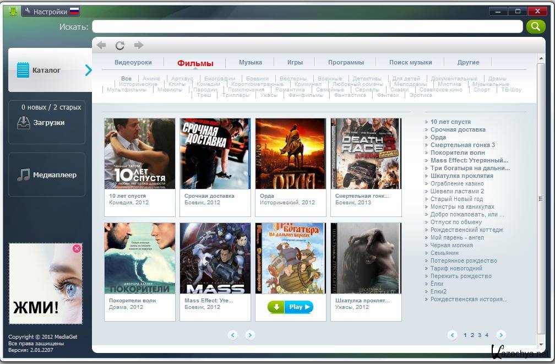The height and width of the screenshot is (364, 555).
Task: Open the Ограбление казино link in list
Action: [x=457, y=183]
